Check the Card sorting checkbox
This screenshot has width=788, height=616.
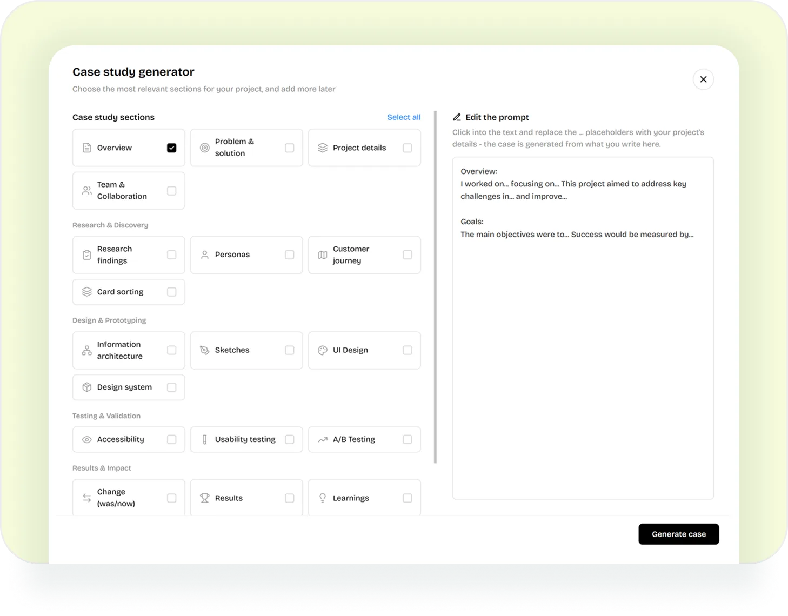[x=172, y=292]
